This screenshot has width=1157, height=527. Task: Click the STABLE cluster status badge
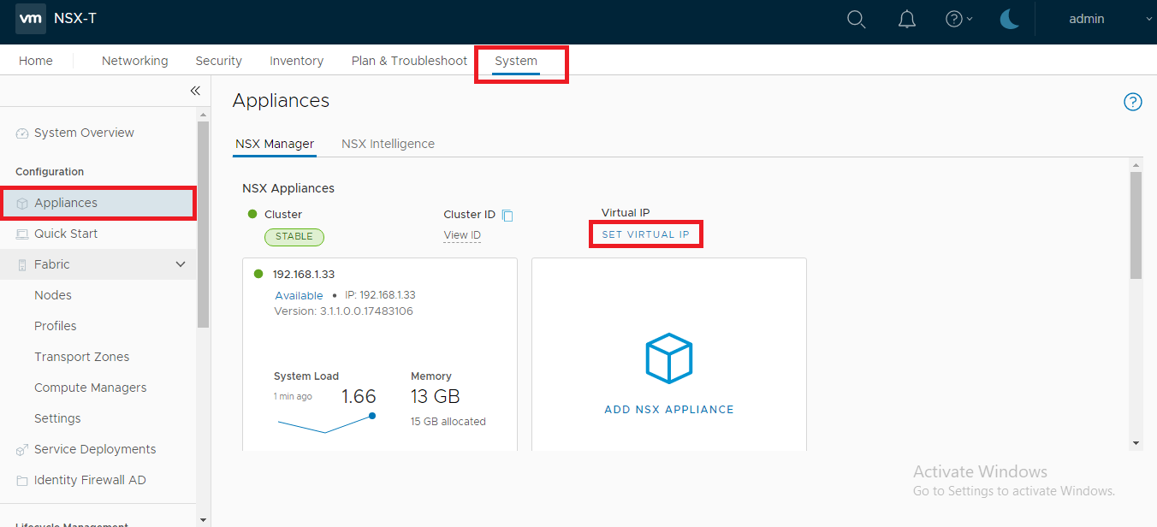tap(294, 237)
